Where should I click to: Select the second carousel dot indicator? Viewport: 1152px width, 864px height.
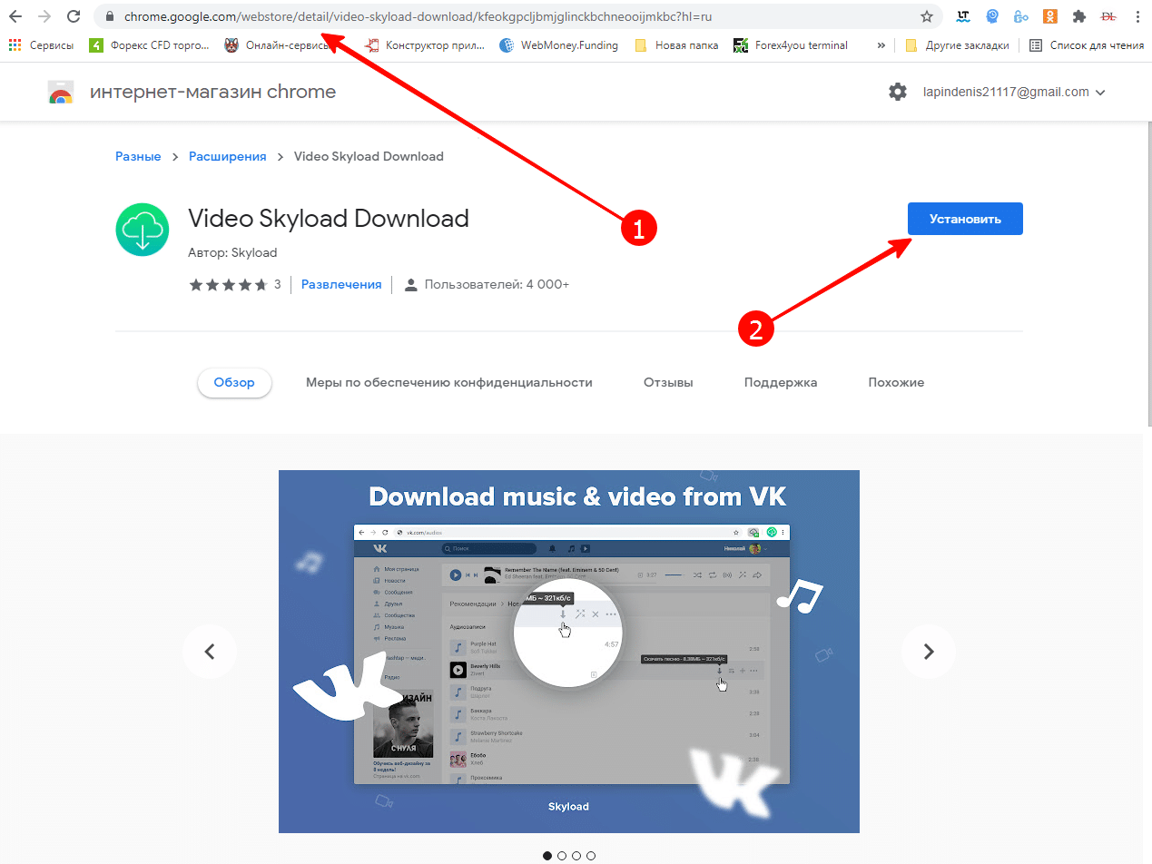pyautogui.click(x=562, y=855)
